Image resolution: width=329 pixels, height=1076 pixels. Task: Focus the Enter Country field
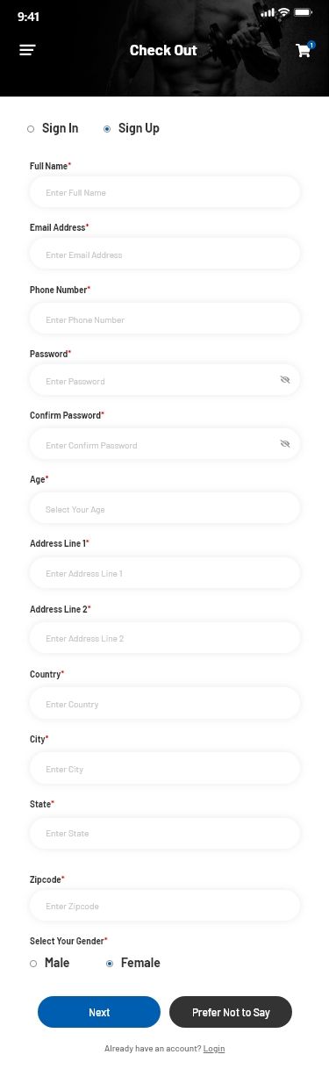pos(165,704)
